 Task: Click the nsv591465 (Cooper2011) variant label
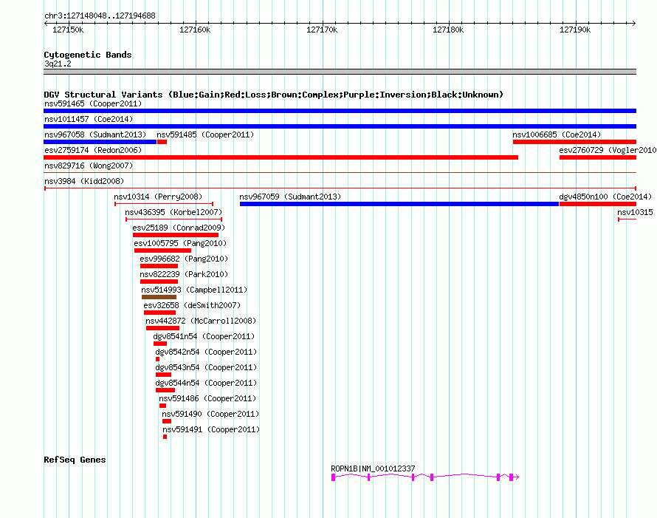(x=93, y=103)
